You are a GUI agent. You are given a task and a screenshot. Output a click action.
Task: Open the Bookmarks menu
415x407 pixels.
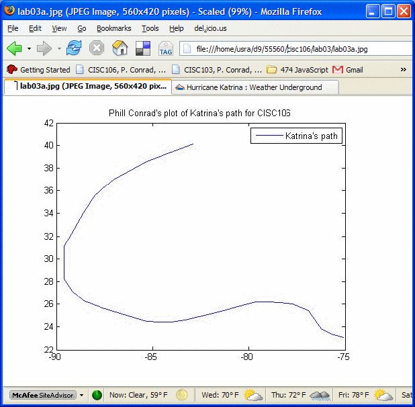point(113,28)
